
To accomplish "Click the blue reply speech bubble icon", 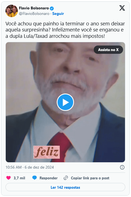I will tap(35, 178).
